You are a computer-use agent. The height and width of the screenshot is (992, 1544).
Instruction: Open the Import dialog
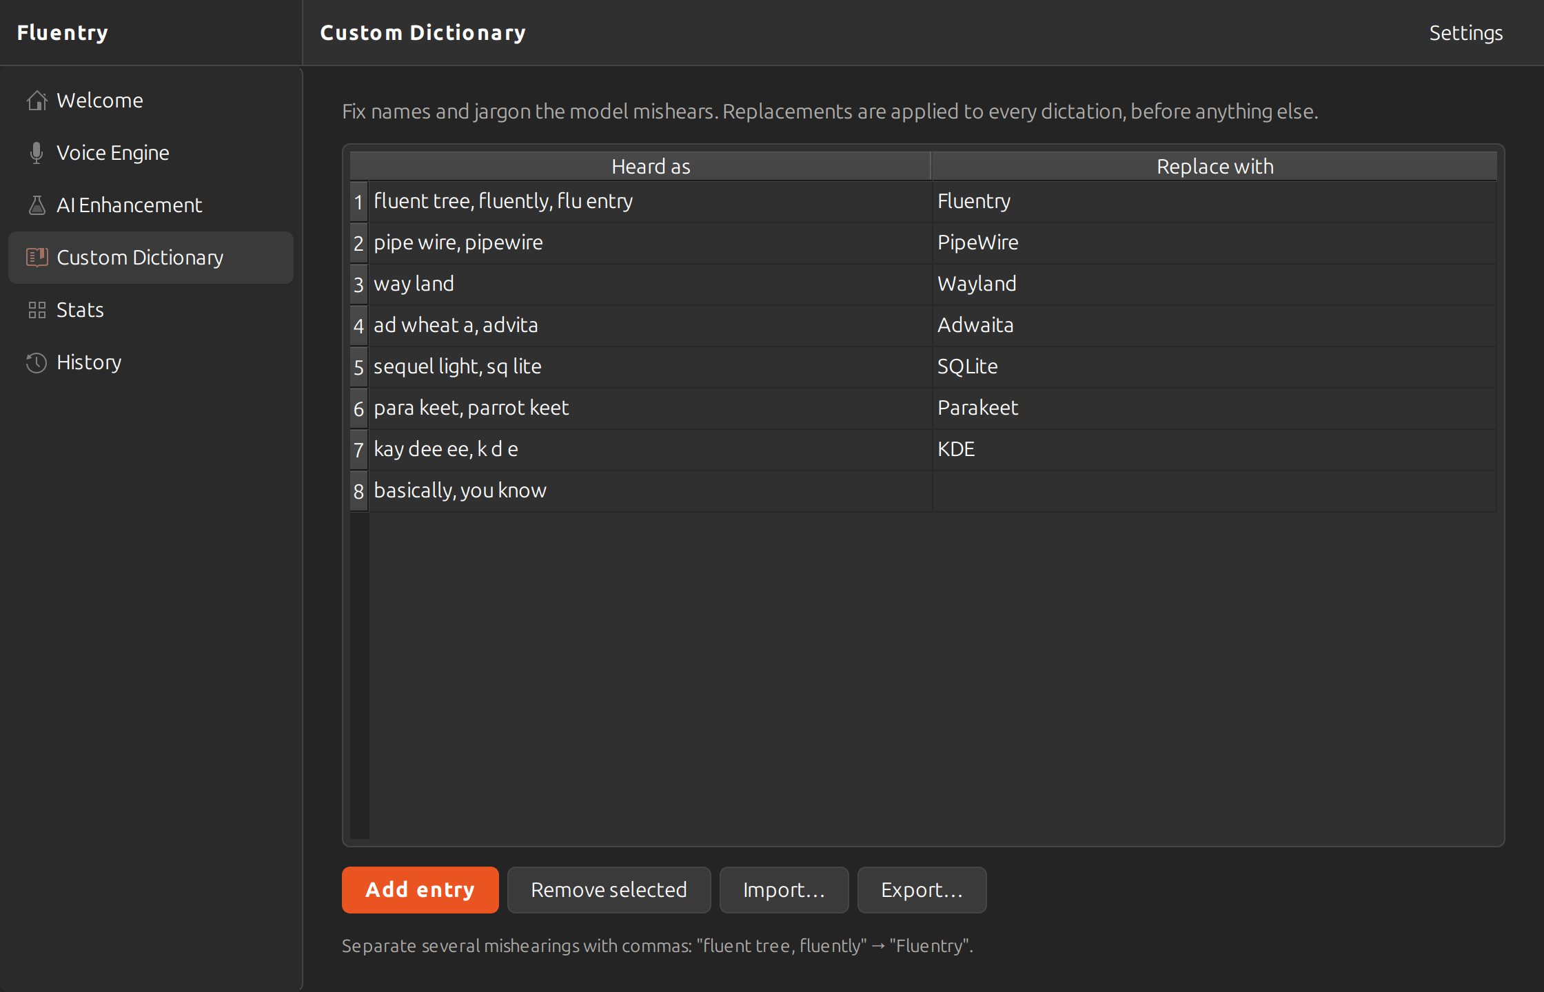tap(784, 890)
